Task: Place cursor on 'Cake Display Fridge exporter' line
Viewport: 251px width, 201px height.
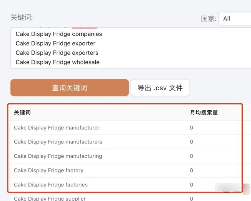Action: pyautogui.click(x=55, y=43)
